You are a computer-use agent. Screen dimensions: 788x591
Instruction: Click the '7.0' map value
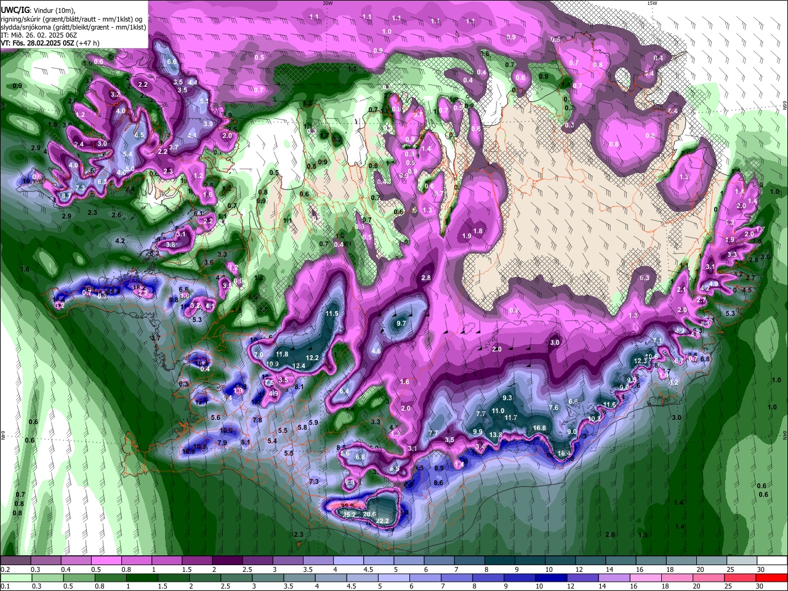259,355
